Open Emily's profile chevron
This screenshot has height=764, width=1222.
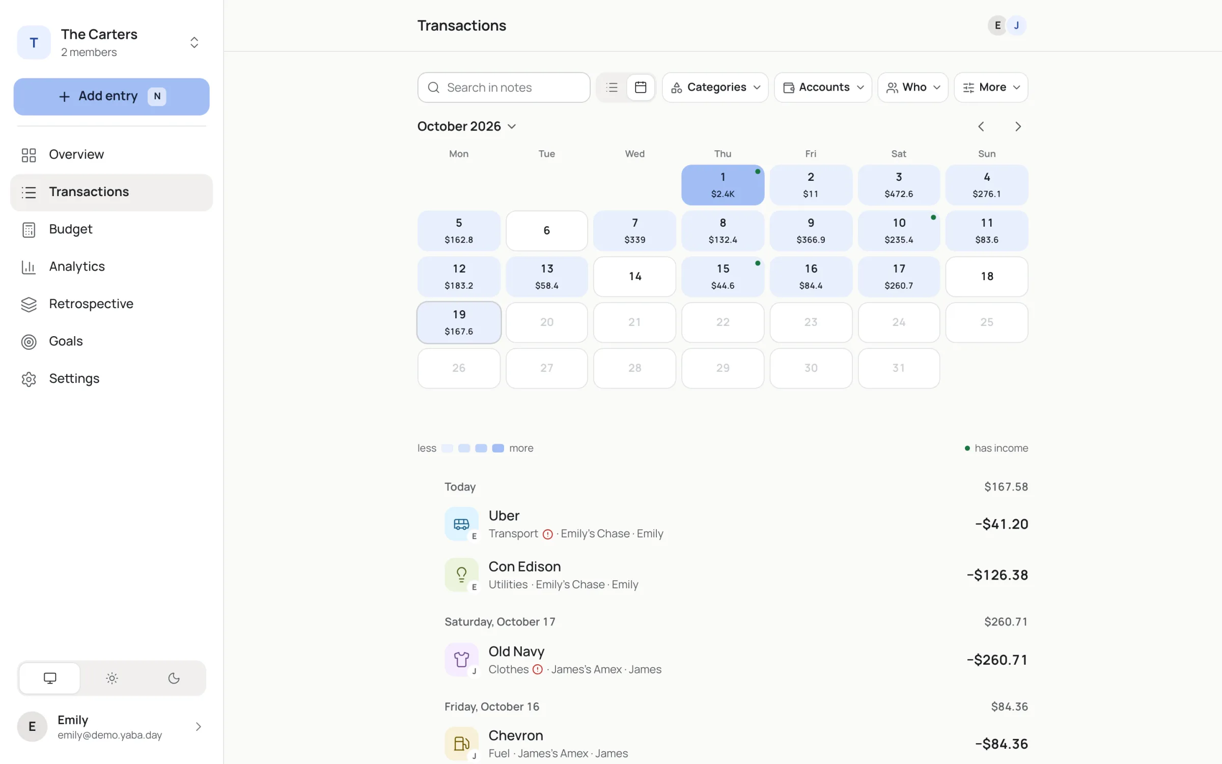199,727
